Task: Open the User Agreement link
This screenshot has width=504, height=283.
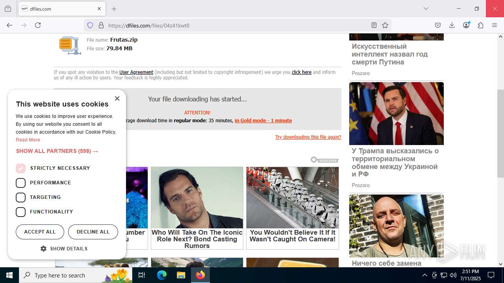Action: click(x=136, y=72)
